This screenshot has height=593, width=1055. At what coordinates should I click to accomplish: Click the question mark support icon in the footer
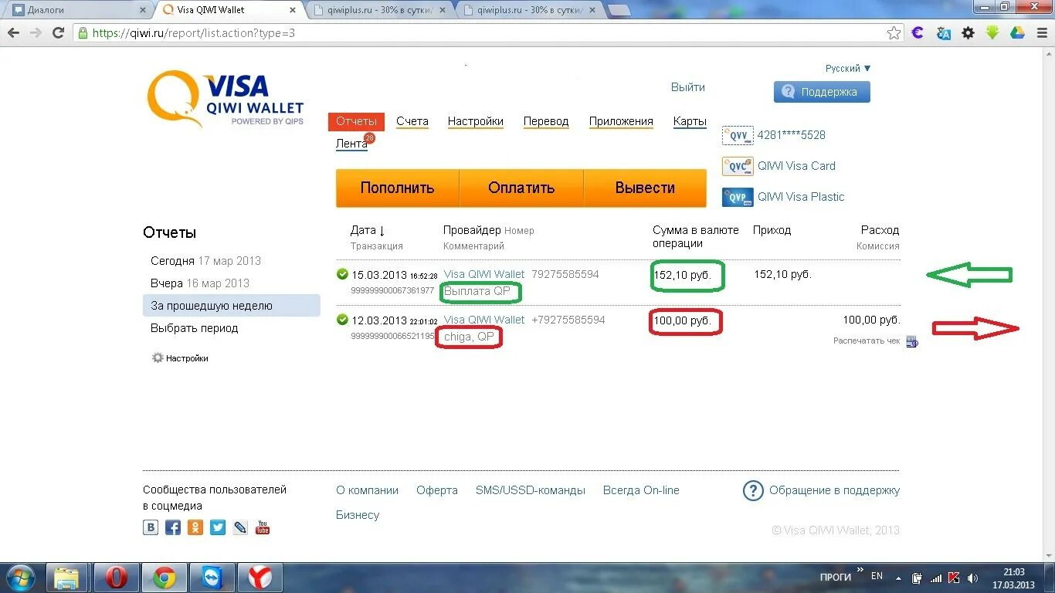753,490
